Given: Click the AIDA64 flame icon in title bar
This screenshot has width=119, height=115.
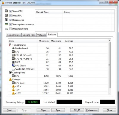Looking at the screenshot, I should click(x=3, y=3).
